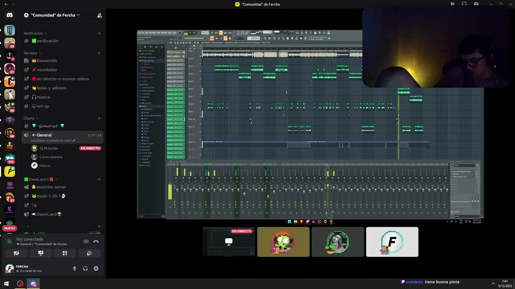Go back with the title bar arrow
The height and width of the screenshot is (289, 515).
coord(6,4)
